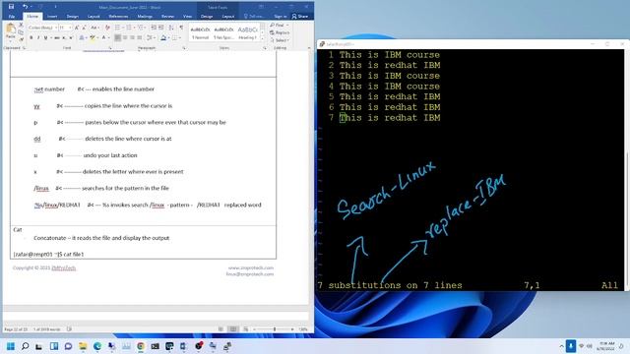The image size is (630, 354).
Task: Click the Format Painter brush icon
Action: click(21, 39)
